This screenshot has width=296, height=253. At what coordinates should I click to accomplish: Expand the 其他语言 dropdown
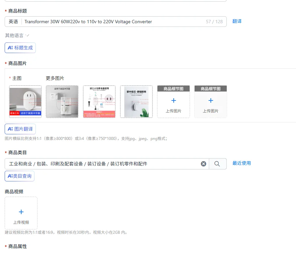click(x=17, y=35)
